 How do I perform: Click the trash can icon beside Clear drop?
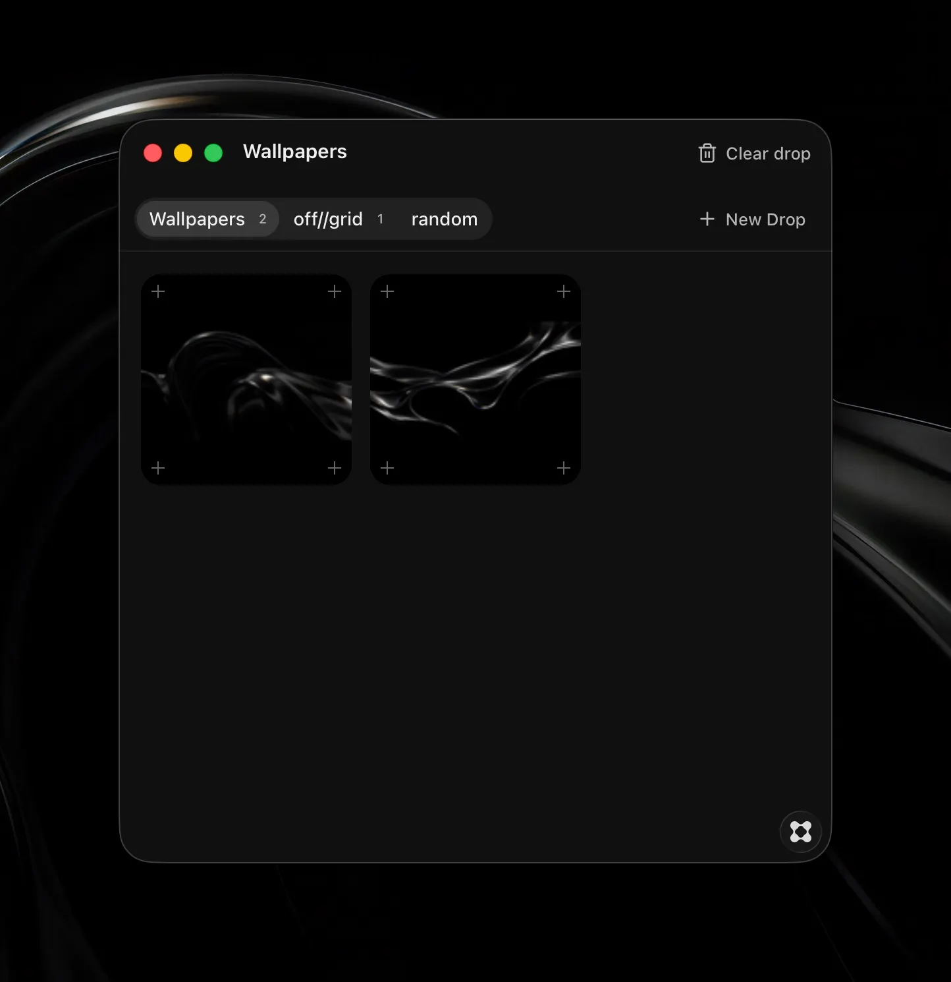click(x=707, y=153)
